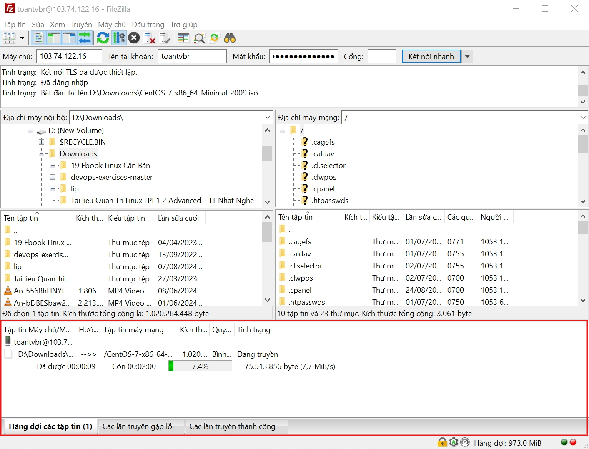The width and height of the screenshot is (589, 449).
Task: Click the Máy chủ host field
Action: click(x=69, y=56)
